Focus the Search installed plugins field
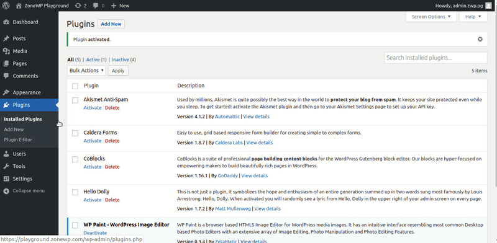This screenshot has width=497, height=243. 436,58
